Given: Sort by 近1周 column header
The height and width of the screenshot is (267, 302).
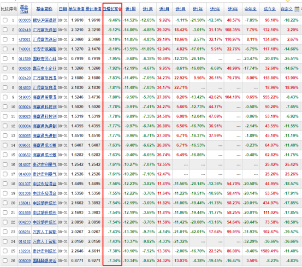Looking at the screenshot, I should point(131,9).
